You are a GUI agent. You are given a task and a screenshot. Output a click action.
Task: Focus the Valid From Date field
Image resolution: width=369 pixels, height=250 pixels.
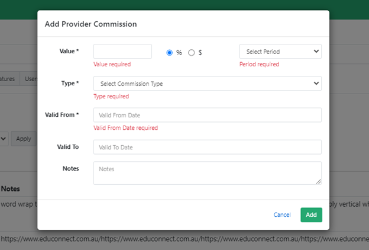[207, 115]
